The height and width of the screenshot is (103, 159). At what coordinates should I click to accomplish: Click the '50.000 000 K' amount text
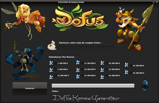(x=138, y=73)
